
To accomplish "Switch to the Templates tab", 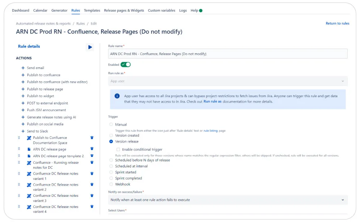I will point(92,10).
